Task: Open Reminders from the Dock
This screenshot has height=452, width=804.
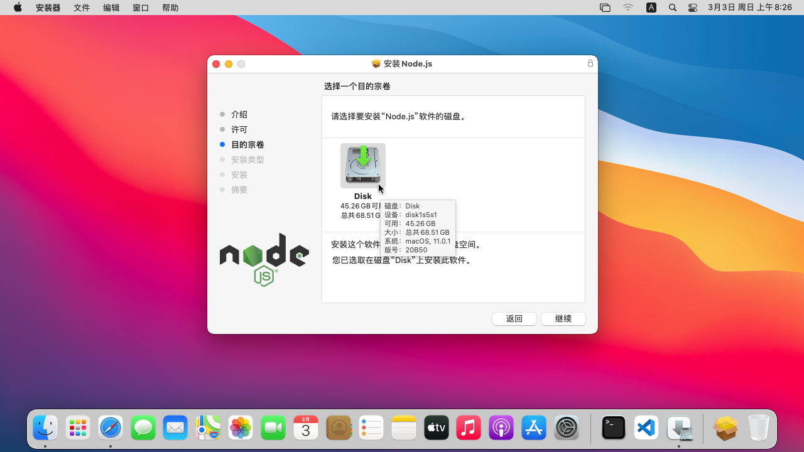Action: point(371,428)
